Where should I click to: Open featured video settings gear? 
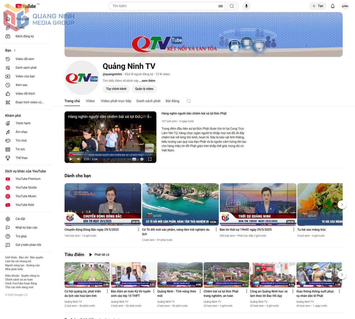pyautogui.click(x=142, y=159)
